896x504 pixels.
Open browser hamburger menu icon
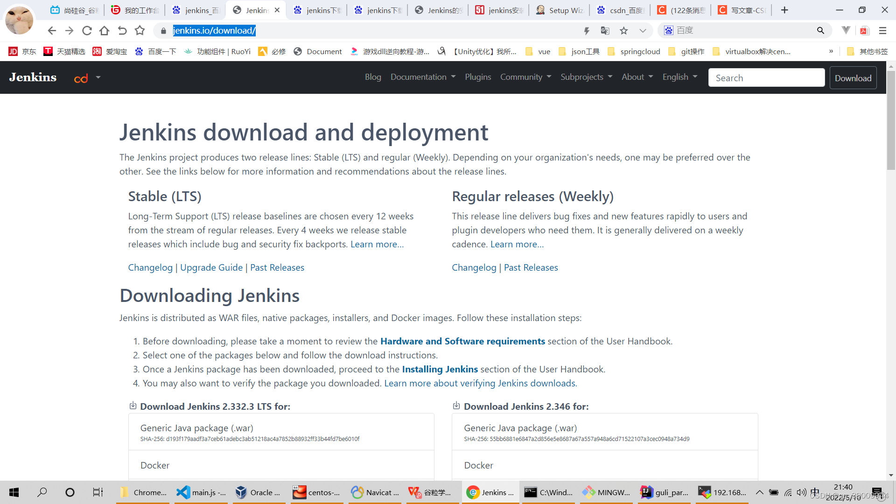coord(882,31)
